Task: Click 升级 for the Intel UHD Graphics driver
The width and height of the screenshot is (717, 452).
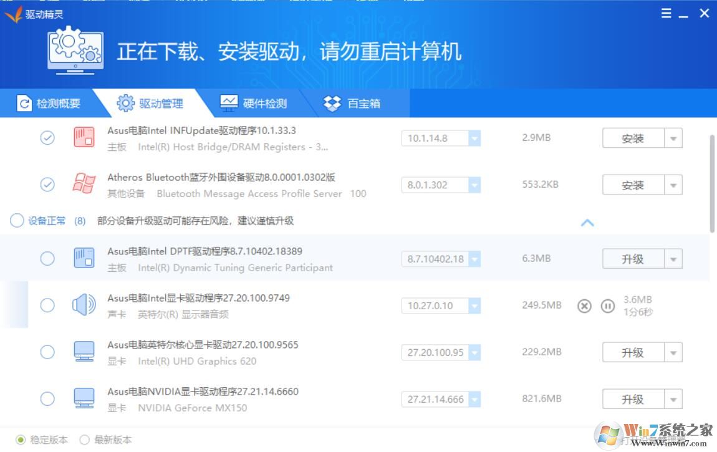Action: 632,352
